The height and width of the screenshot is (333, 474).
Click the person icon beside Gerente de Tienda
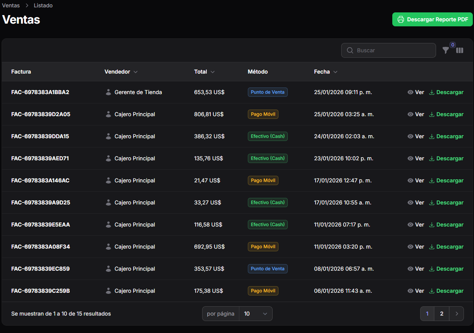coord(108,92)
